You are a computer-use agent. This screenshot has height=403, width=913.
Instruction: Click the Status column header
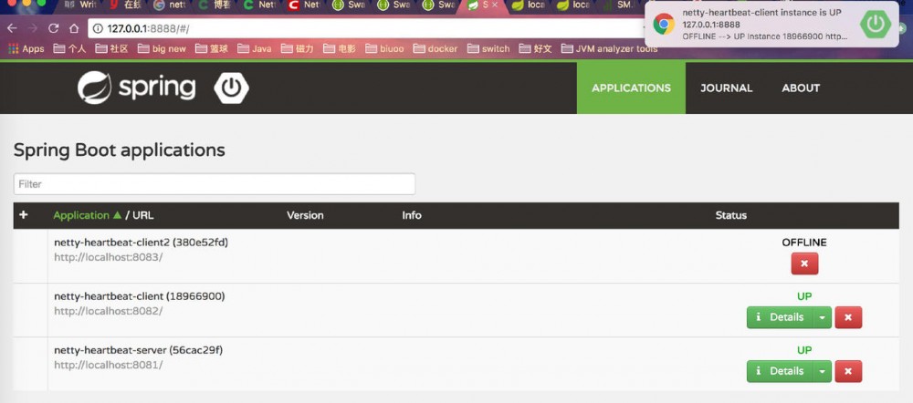[x=730, y=215]
